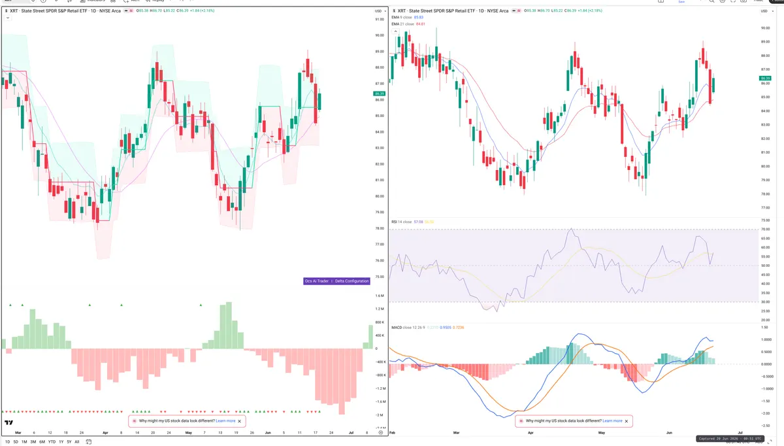Select the 5Y time range

tap(69, 441)
